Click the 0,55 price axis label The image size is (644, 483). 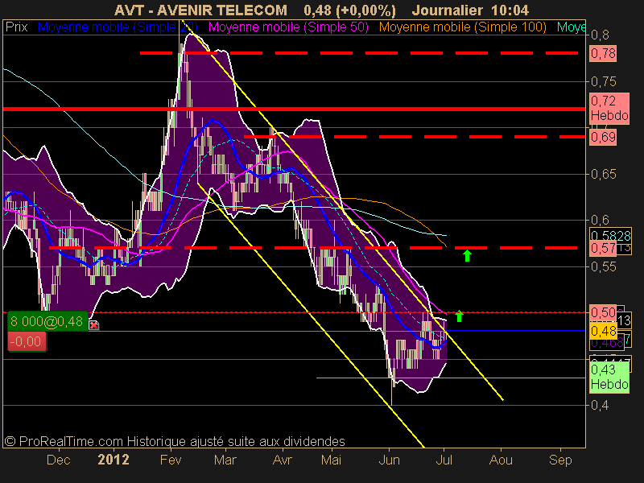tap(603, 266)
